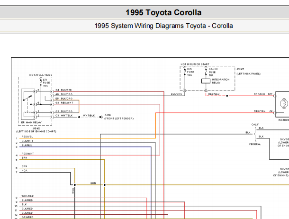The image size is (289, 219).
Task: Click the 'G100' ground label
Action: coord(108,115)
